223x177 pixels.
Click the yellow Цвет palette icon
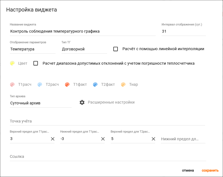click(x=13, y=63)
